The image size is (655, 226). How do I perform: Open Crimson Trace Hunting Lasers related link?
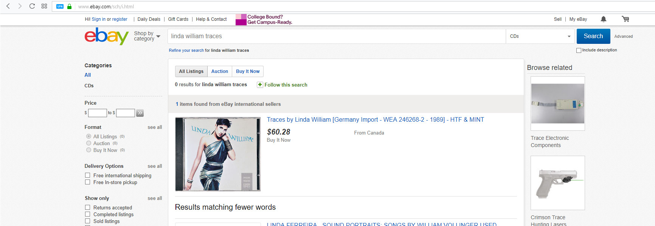[x=549, y=221]
